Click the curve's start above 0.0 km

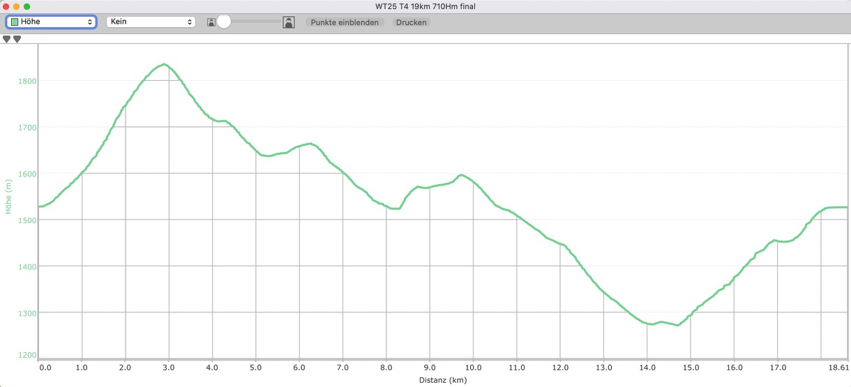point(40,206)
